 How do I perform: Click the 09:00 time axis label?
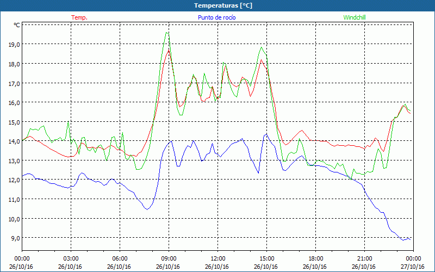click(169, 259)
